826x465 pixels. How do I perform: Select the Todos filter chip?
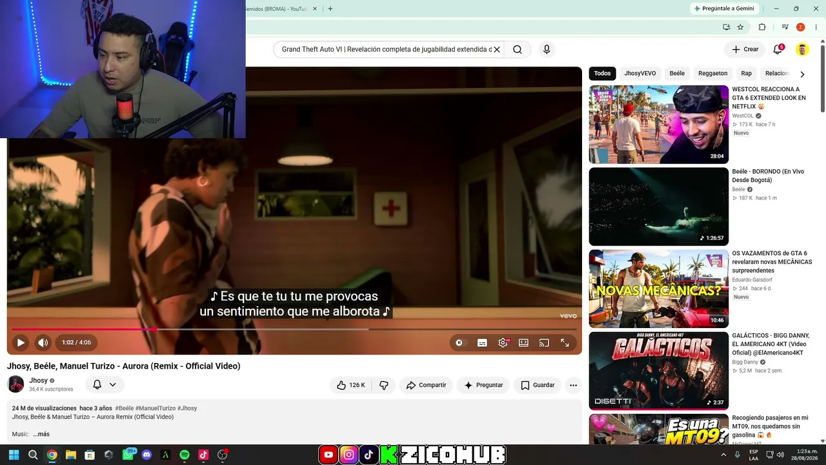tap(602, 74)
